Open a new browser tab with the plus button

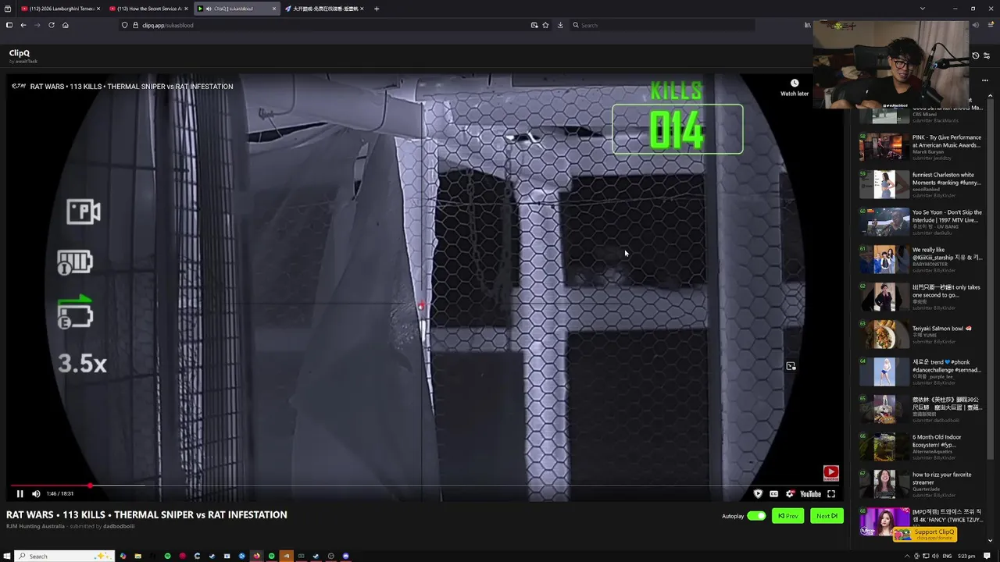click(x=377, y=9)
